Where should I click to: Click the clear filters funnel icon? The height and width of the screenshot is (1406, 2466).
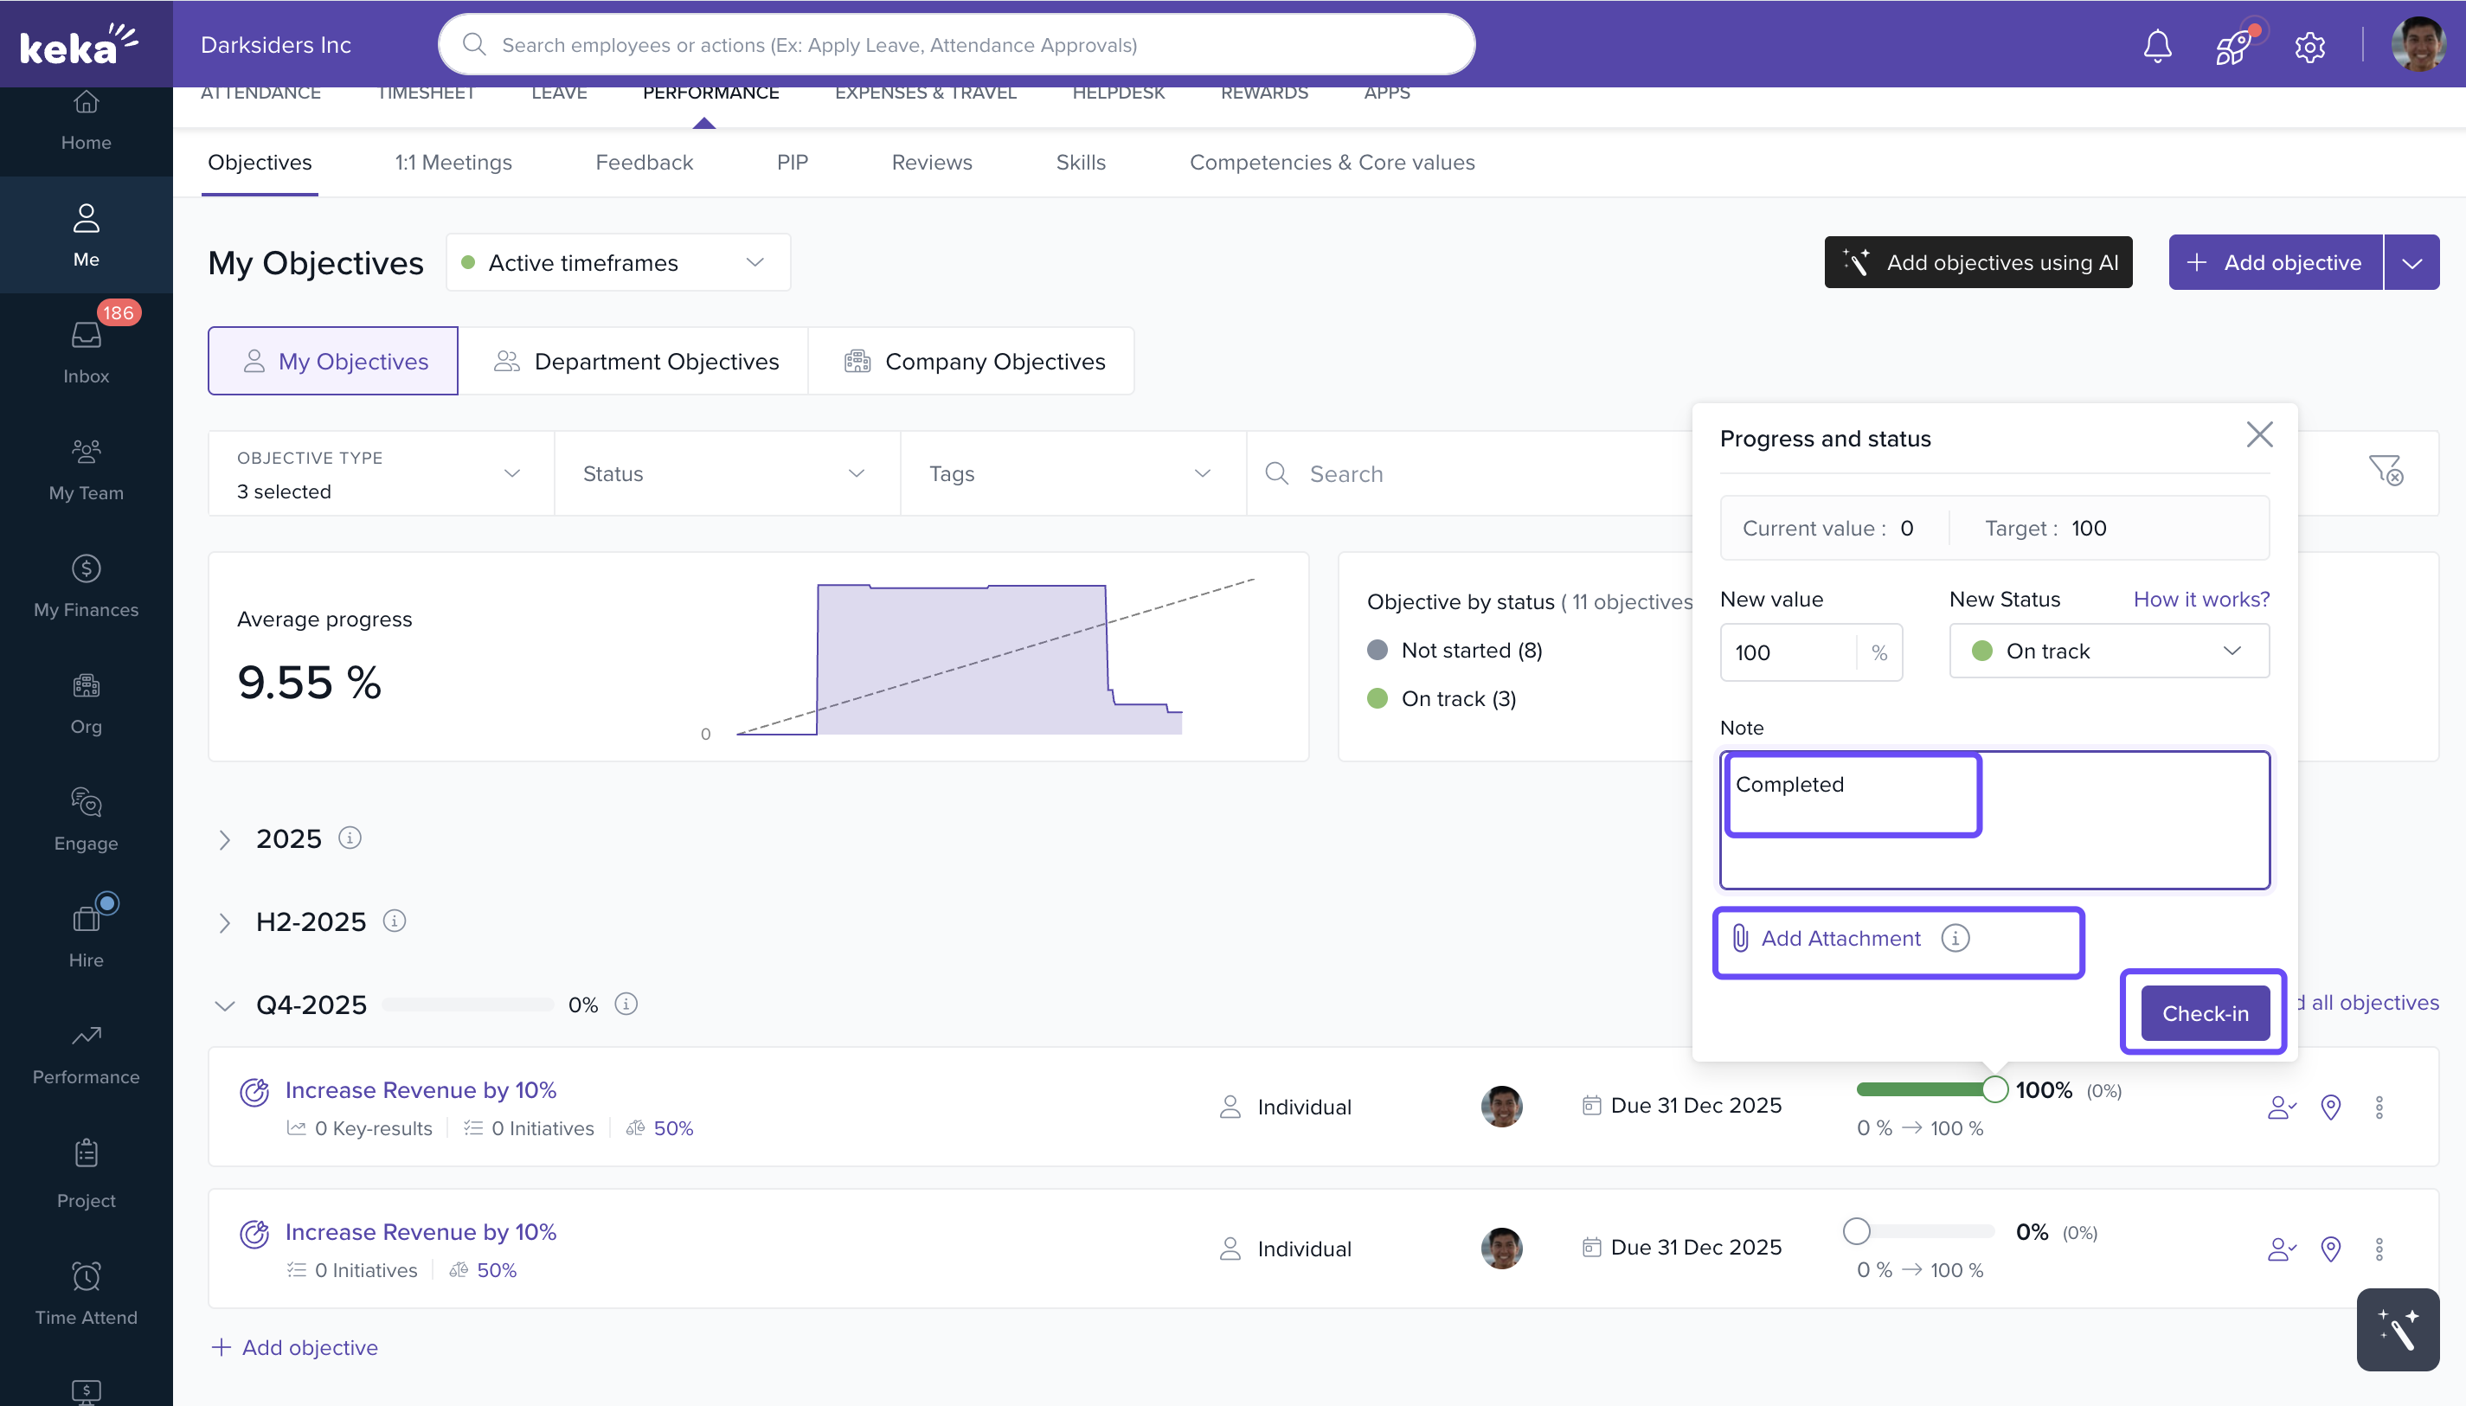[2385, 472]
